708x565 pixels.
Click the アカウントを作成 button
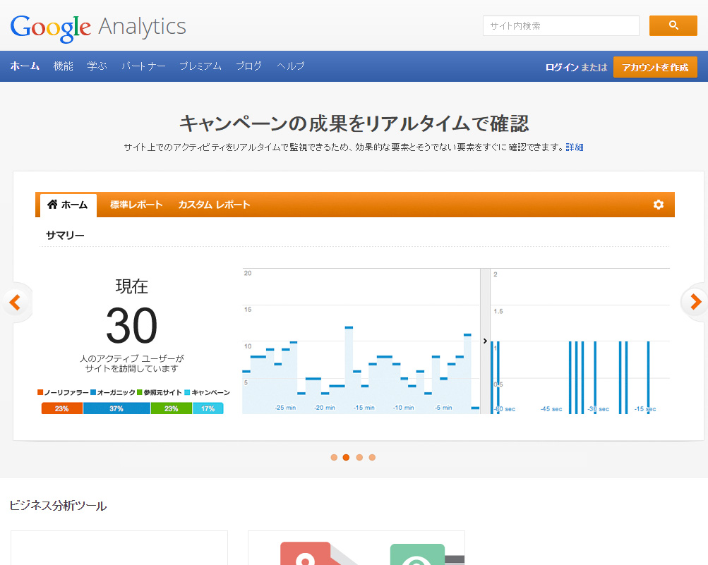[x=655, y=67]
